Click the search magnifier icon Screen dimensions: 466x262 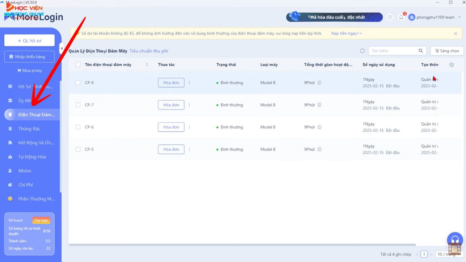coord(421,51)
